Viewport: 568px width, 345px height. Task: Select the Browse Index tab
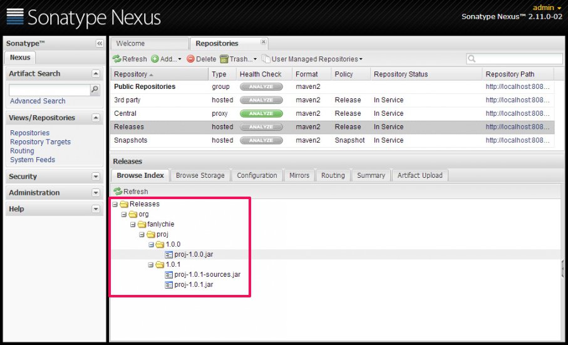click(140, 175)
